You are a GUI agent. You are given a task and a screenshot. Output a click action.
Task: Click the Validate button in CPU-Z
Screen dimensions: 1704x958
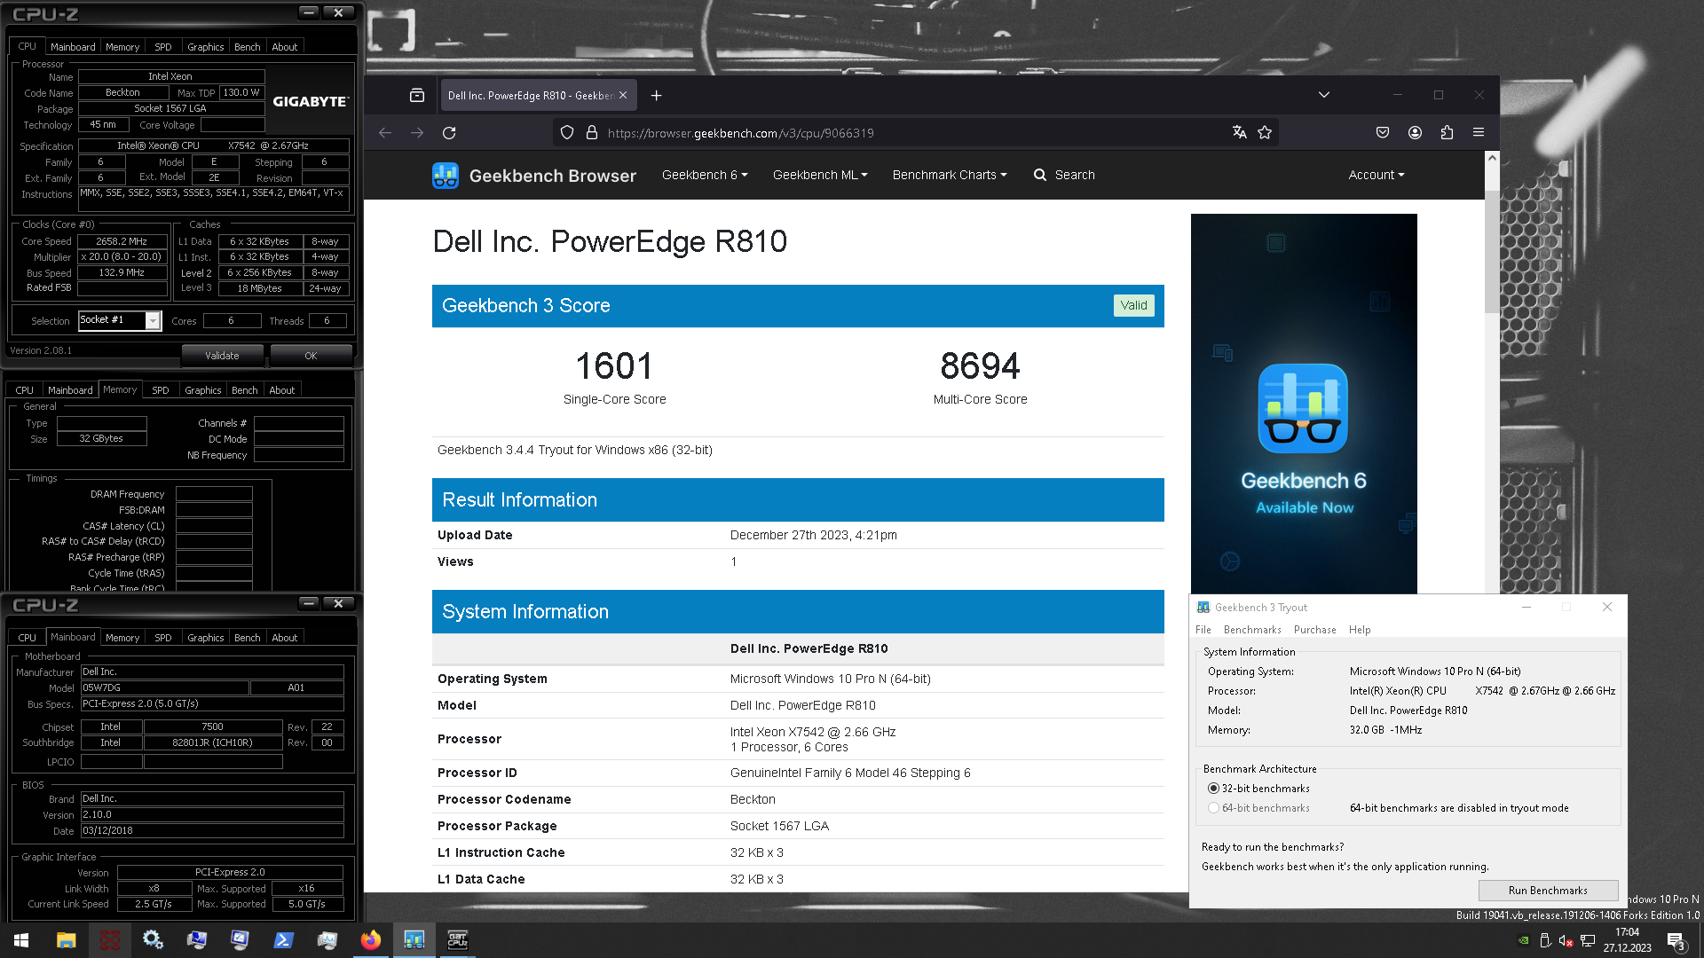coord(222,356)
